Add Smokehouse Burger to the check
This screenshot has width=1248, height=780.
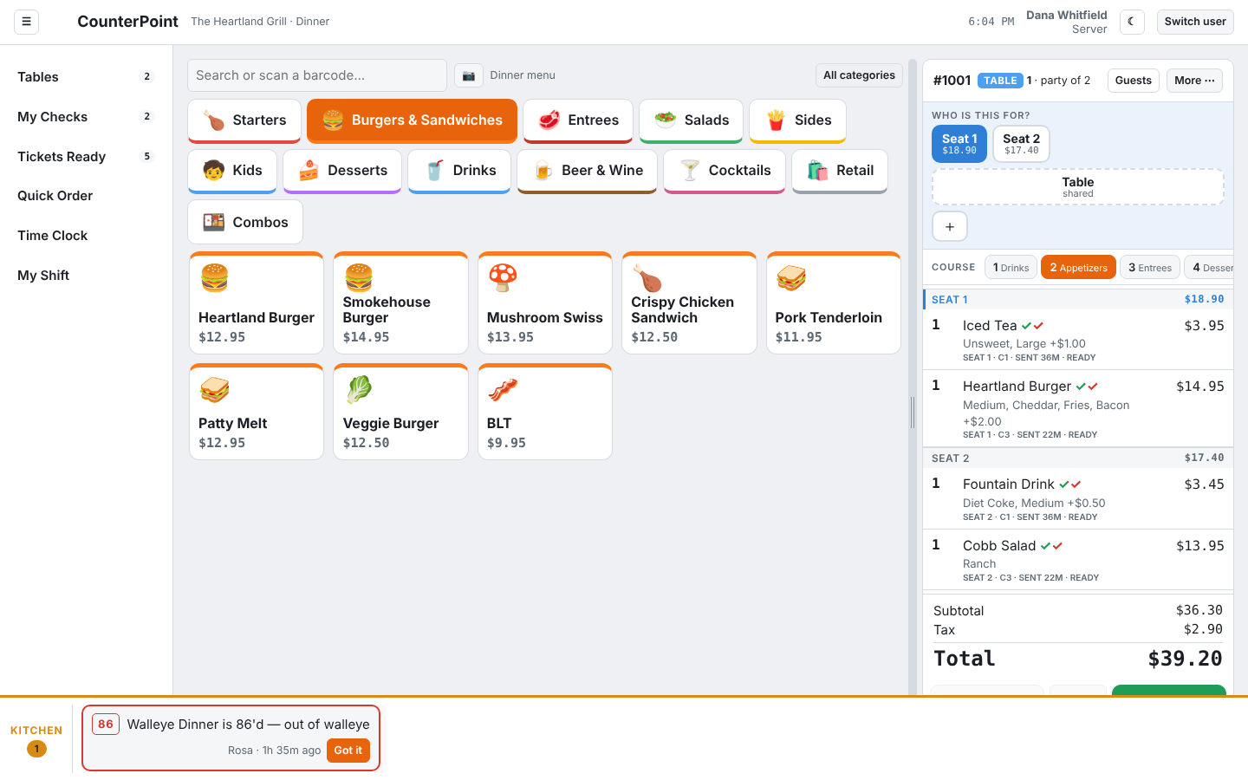[x=400, y=303]
